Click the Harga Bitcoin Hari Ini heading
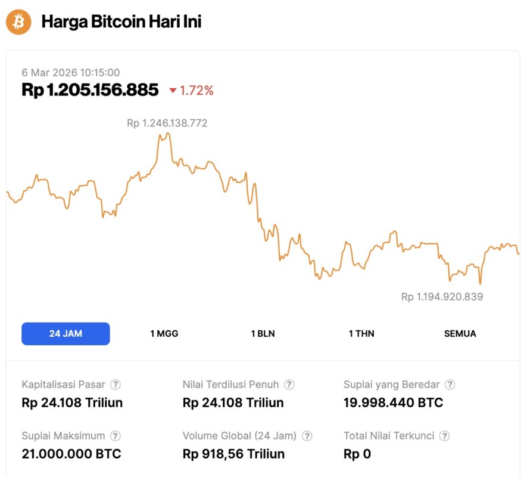Image resolution: width=521 pixels, height=477 pixels. [121, 22]
